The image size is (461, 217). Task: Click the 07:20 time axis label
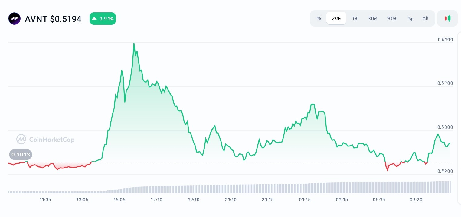416,200
